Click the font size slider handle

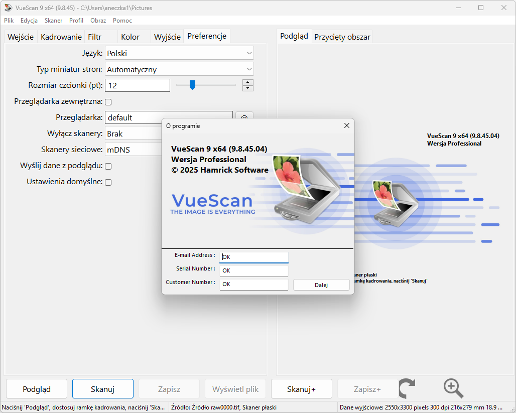click(193, 85)
